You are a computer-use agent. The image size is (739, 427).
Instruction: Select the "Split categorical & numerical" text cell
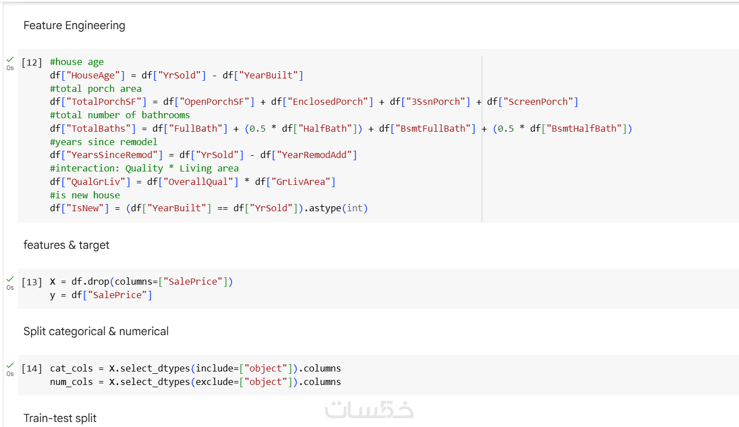[96, 331]
